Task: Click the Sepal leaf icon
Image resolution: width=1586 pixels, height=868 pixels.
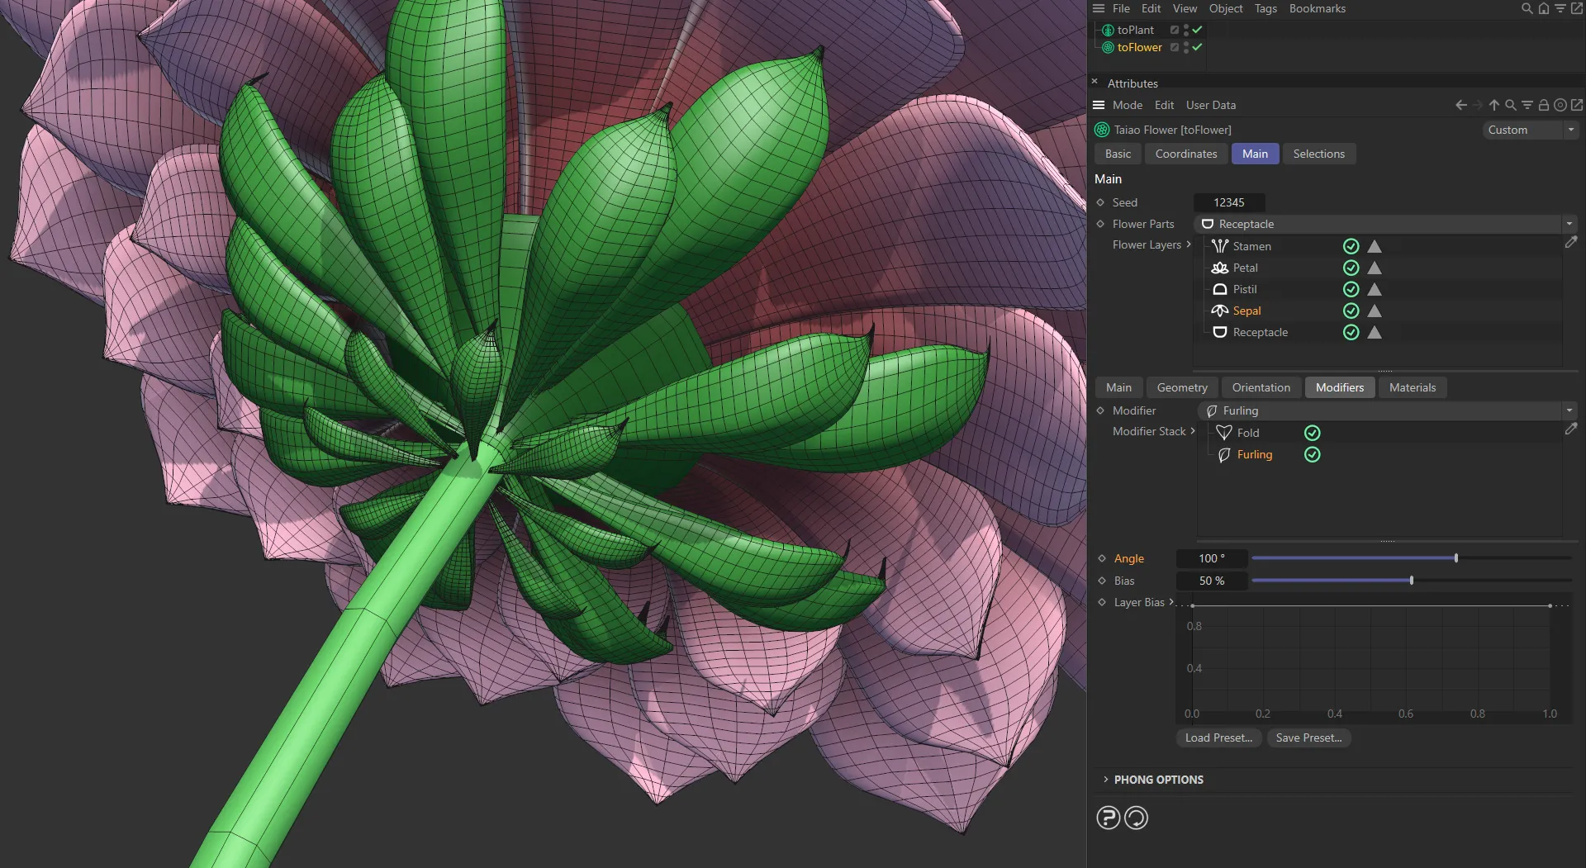Action: point(1219,311)
